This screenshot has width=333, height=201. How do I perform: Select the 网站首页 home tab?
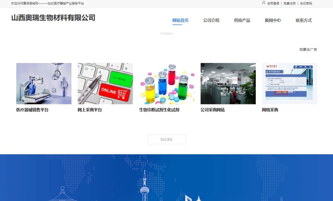[181, 20]
